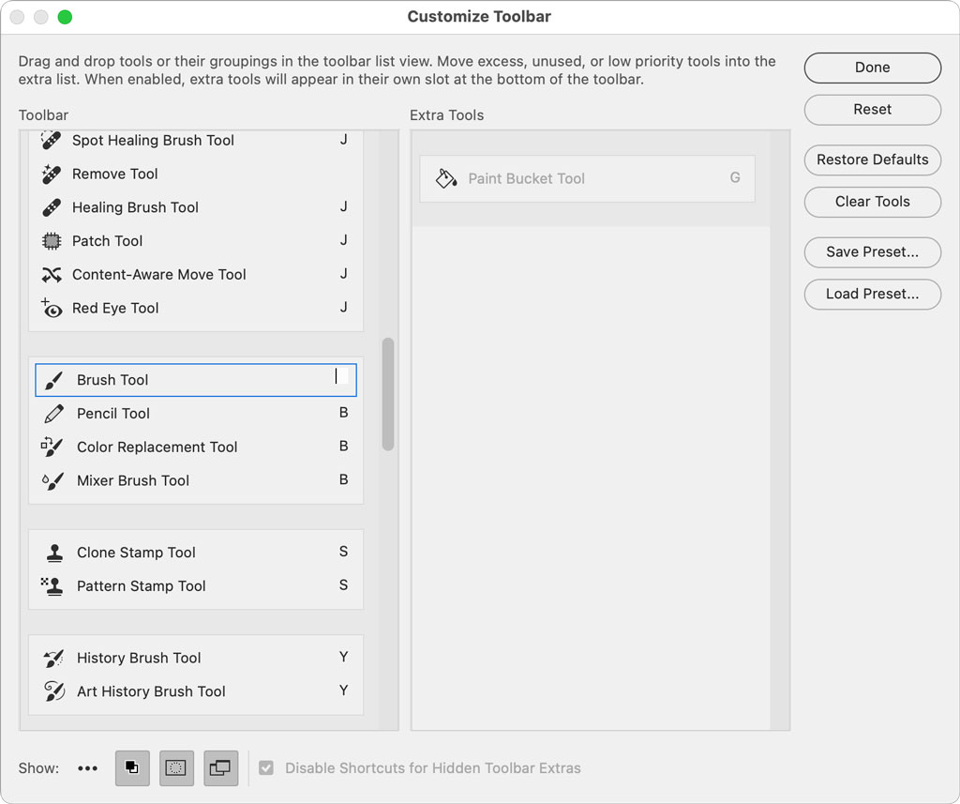The width and height of the screenshot is (960, 804).
Task: Select the Spot Healing Brush Tool icon
Action: point(52,140)
